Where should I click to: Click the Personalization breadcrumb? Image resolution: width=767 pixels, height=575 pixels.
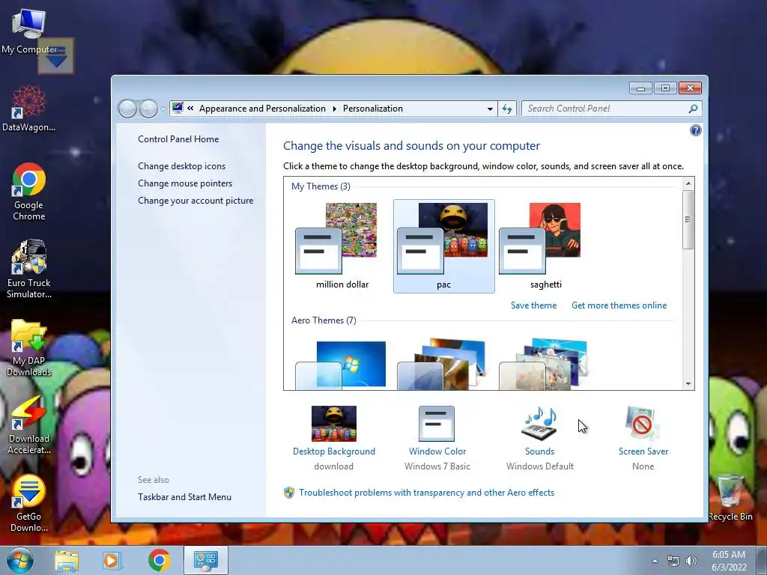coord(373,109)
